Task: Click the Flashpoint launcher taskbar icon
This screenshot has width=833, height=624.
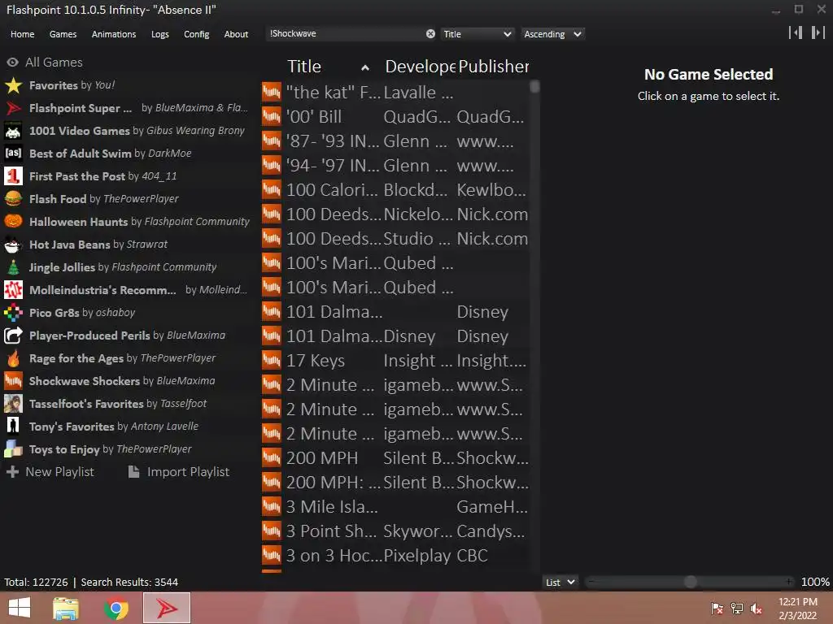Action: point(167,608)
